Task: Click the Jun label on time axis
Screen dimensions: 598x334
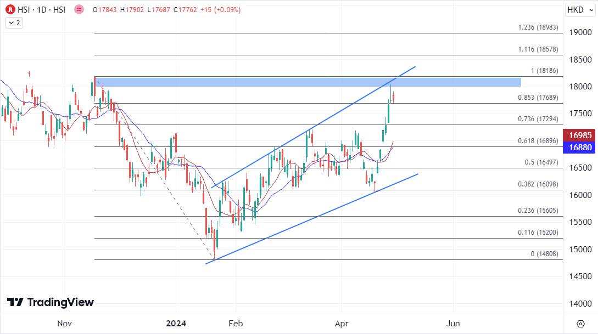Action: pyautogui.click(x=453, y=324)
